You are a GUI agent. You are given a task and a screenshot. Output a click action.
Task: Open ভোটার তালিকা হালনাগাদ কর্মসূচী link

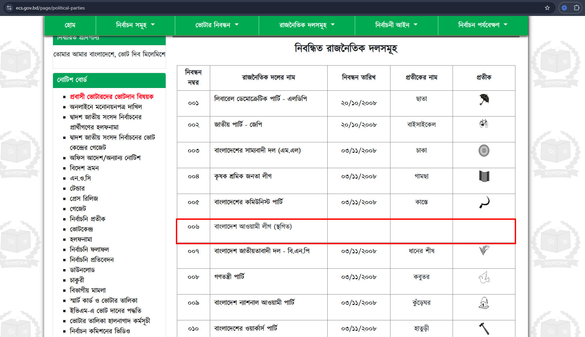point(110,321)
